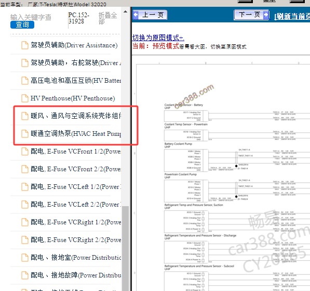Click Coolant Temp Sensor - Powertrain label
The width and height of the screenshot is (310, 291).
pyautogui.click(x=186, y=124)
